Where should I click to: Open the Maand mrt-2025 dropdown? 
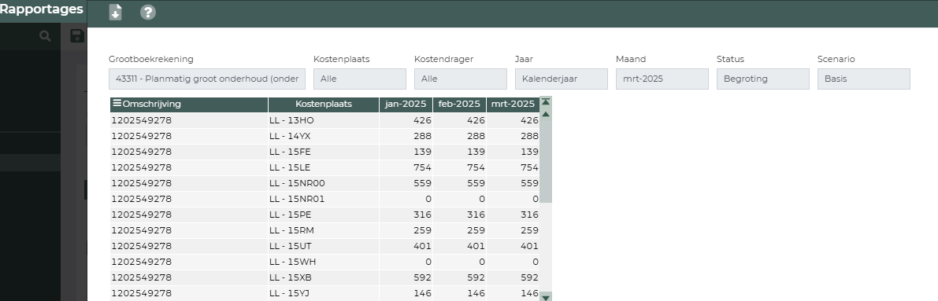662,79
